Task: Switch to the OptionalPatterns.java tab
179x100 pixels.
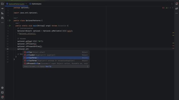Action: coord(17,4)
